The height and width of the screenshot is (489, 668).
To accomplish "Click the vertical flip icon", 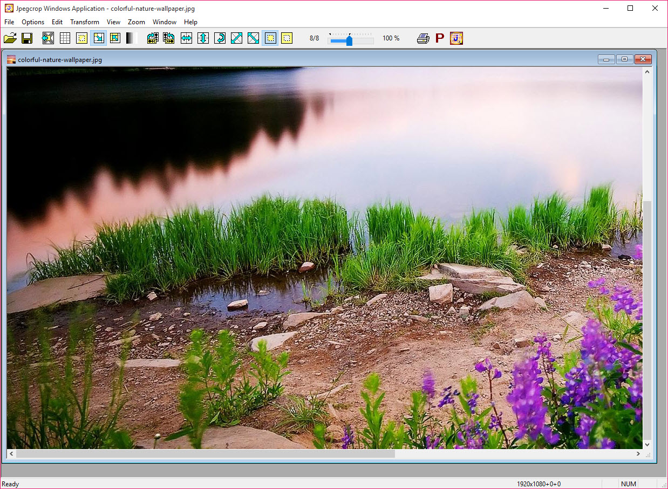I will (203, 38).
